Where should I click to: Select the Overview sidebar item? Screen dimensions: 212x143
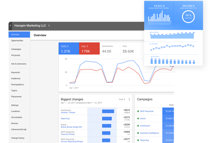pyautogui.click(x=19, y=35)
